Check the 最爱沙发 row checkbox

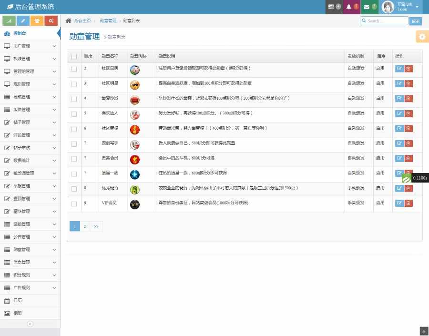(x=74, y=99)
